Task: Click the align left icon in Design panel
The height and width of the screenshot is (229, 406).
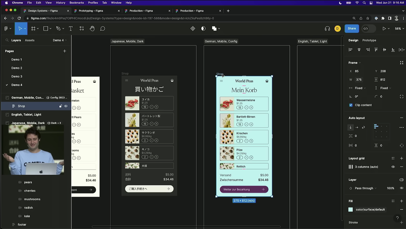Action: click(351, 50)
